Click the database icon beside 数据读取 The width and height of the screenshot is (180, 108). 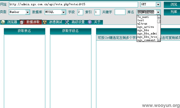(22, 22)
